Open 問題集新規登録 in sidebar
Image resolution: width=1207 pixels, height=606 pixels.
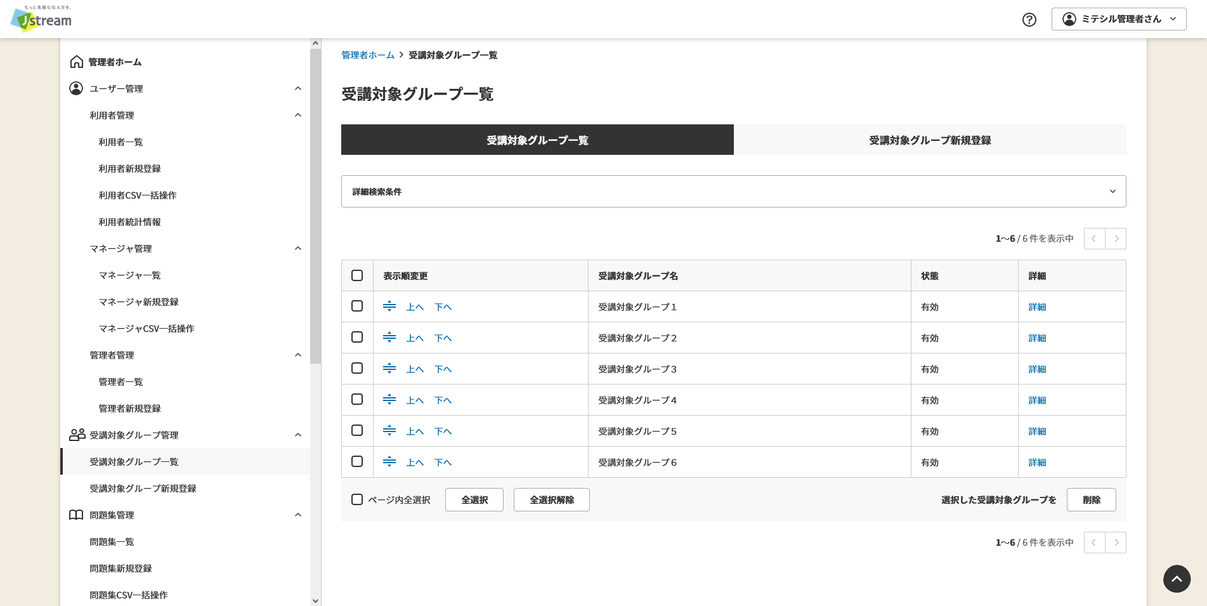click(x=121, y=569)
